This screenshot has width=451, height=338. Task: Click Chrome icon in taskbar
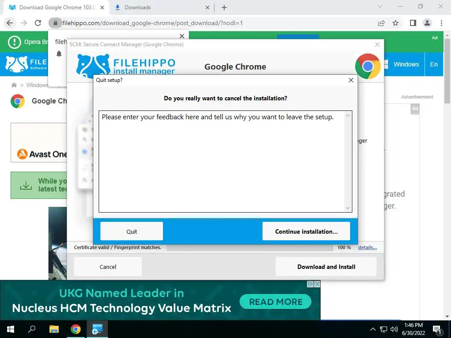76,329
